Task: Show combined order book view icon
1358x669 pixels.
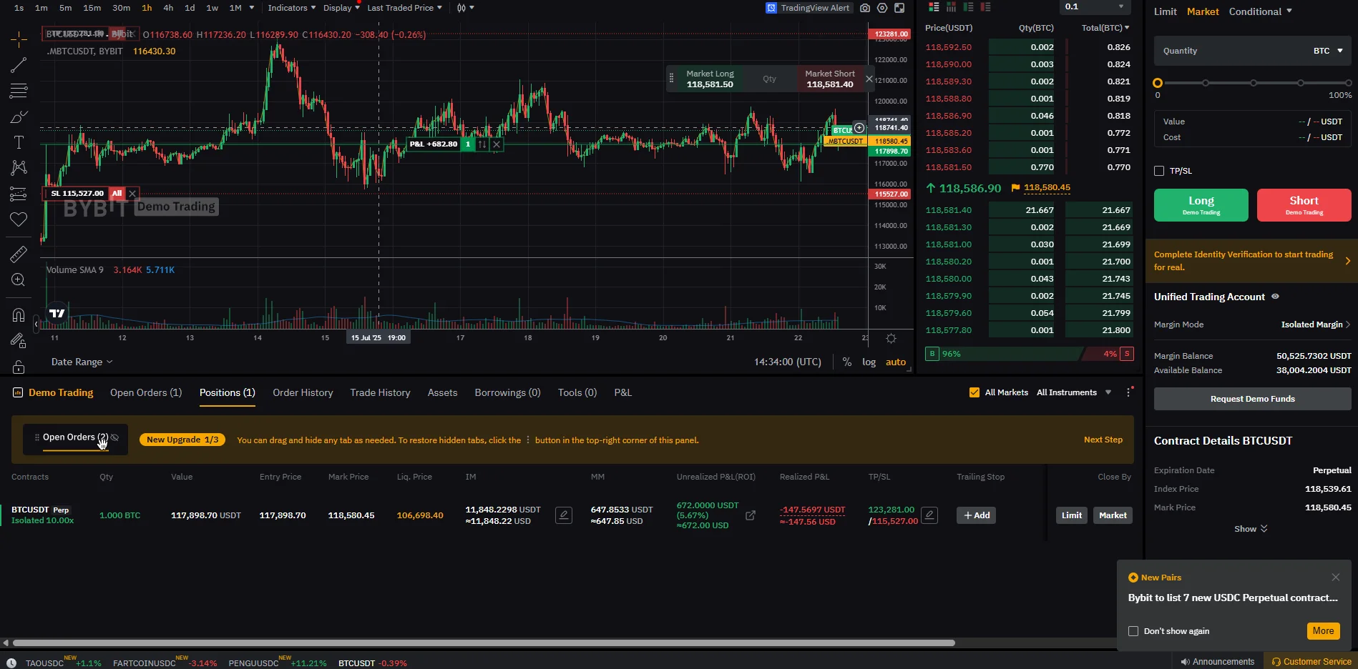Action: coord(934,7)
